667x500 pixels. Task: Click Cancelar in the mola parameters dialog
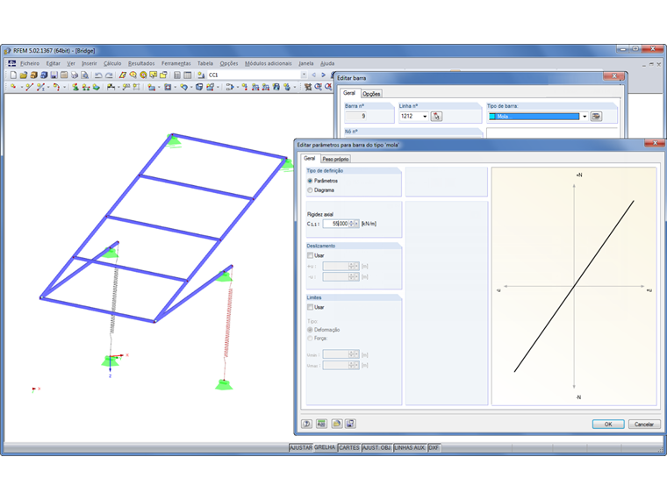[644, 424]
